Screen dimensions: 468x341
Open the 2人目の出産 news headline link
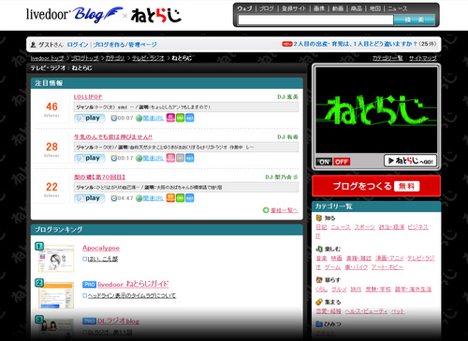tap(356, 44)
